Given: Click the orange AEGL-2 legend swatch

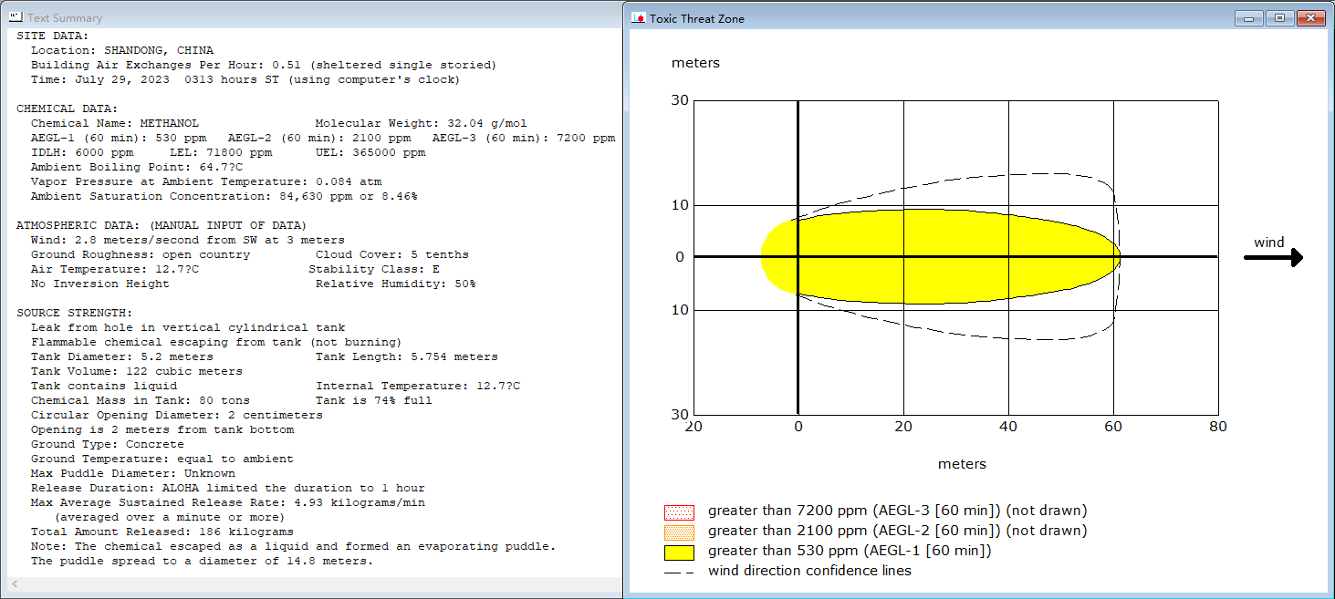Looking at the screenshot, I should click(680, 532).
